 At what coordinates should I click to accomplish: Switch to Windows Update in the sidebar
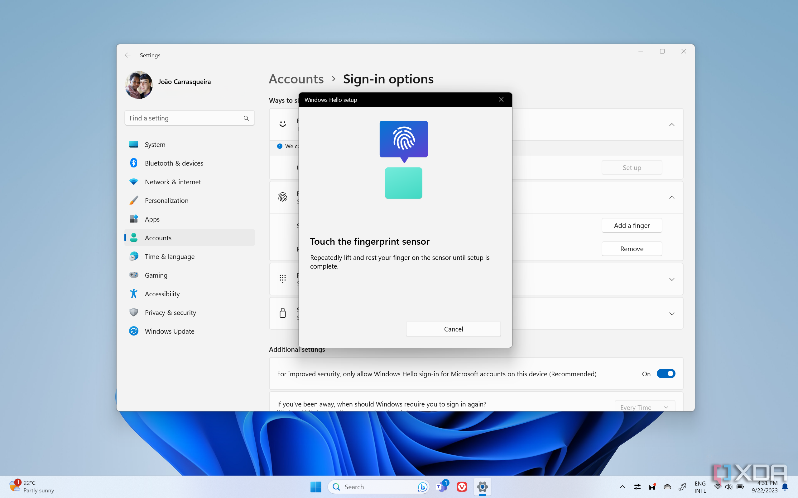tap(170, 331)
